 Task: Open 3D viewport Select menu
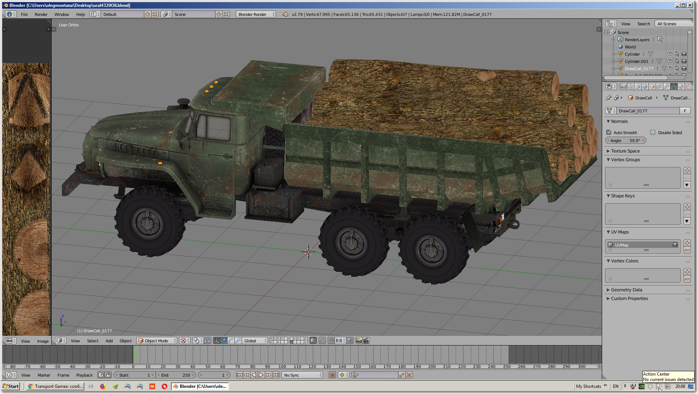[93, 341]
